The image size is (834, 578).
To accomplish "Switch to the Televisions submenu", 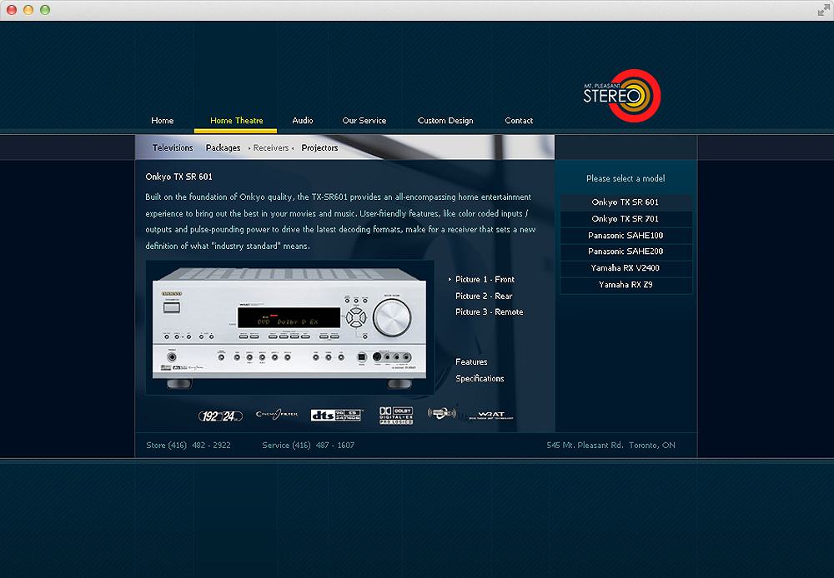I will [x=173, y=147].
